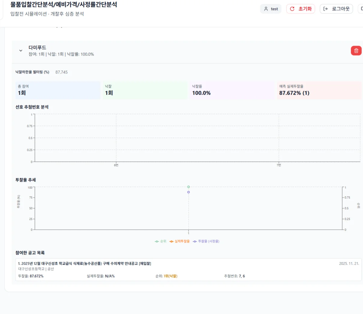Image resolution: width=363 pixels, height=314 pixels.
Task: Toggle the 실제투찰율 legend item
Action: (179, 241)
